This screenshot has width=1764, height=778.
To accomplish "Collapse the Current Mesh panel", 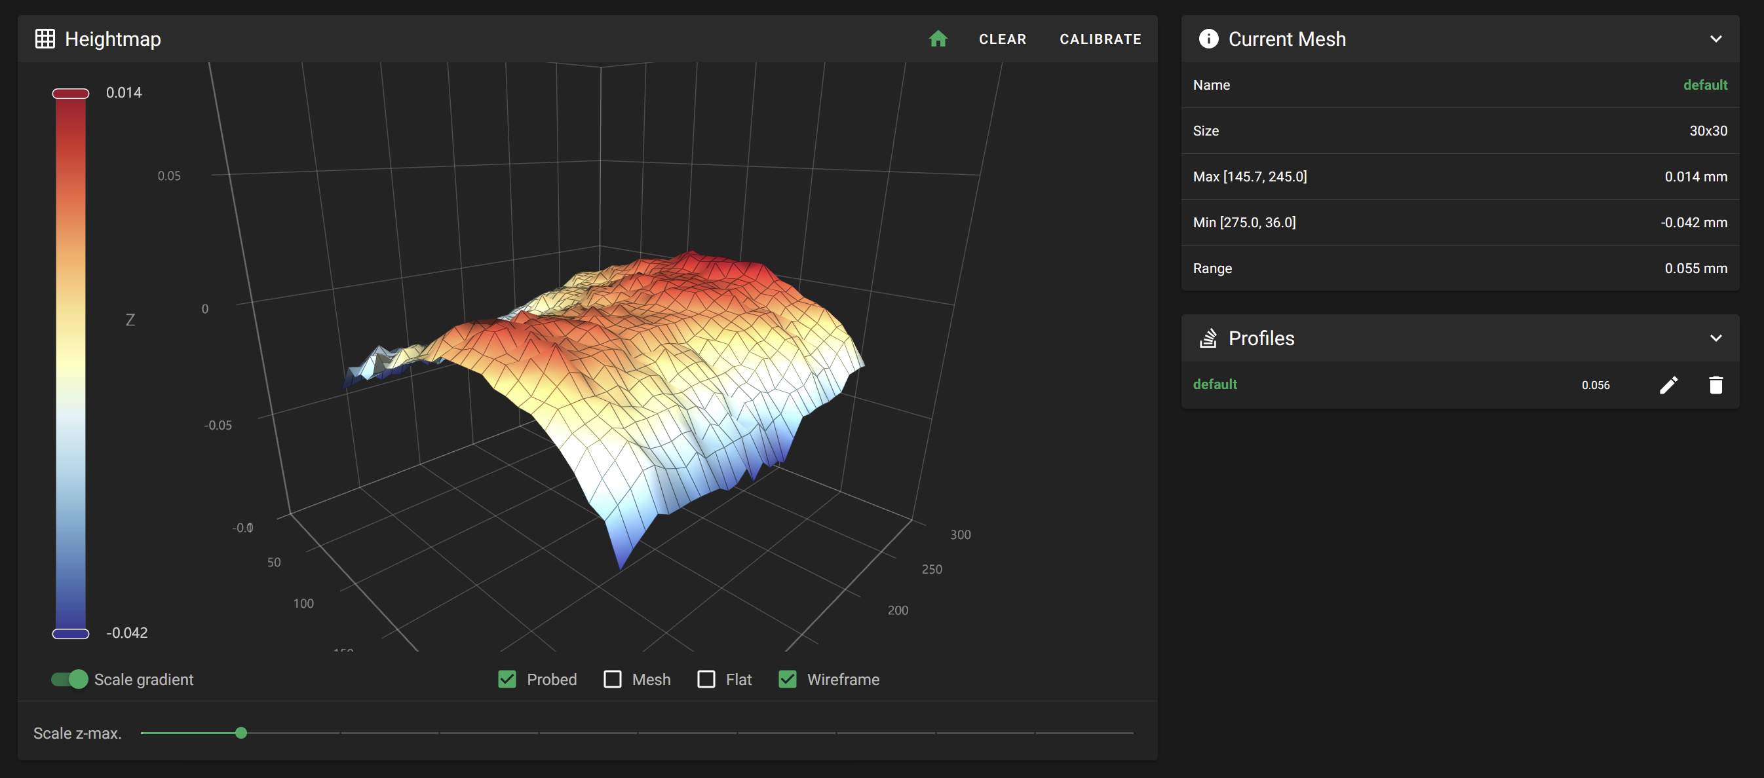I will coord(1716,39).
